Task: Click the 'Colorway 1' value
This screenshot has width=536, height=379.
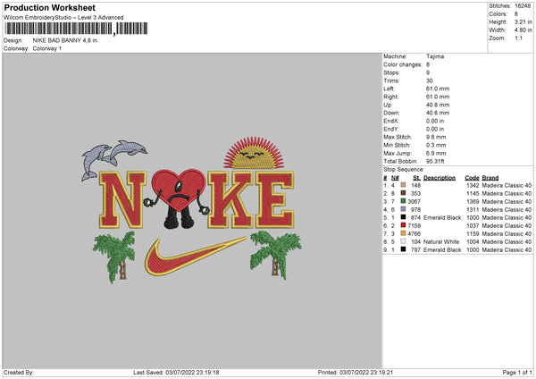Action: pyautogui.click(x=47, y=48)
